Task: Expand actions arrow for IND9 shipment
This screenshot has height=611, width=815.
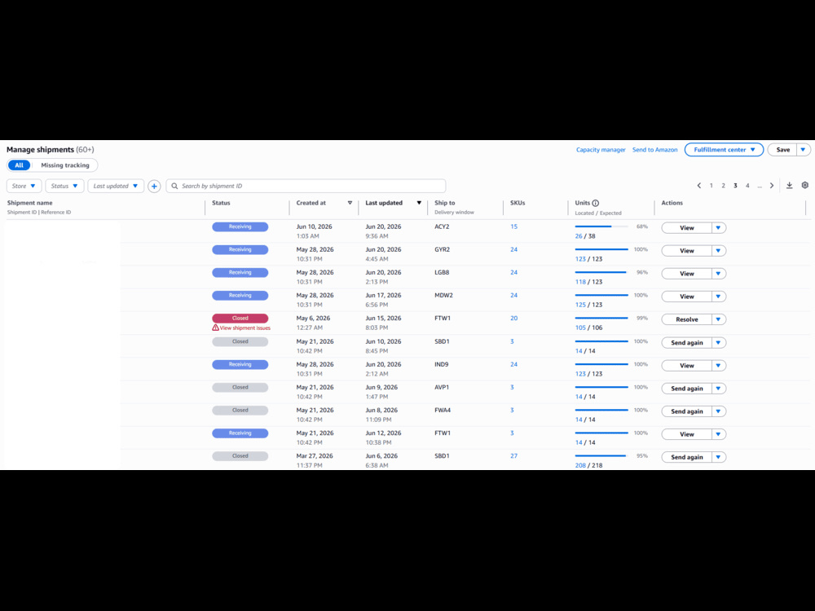Action: click(x=718, y=366)
